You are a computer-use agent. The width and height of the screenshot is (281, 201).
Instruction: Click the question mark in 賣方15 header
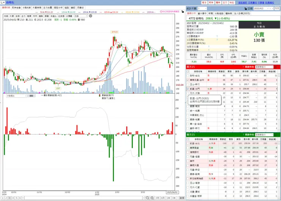click(x=243, y=135)
